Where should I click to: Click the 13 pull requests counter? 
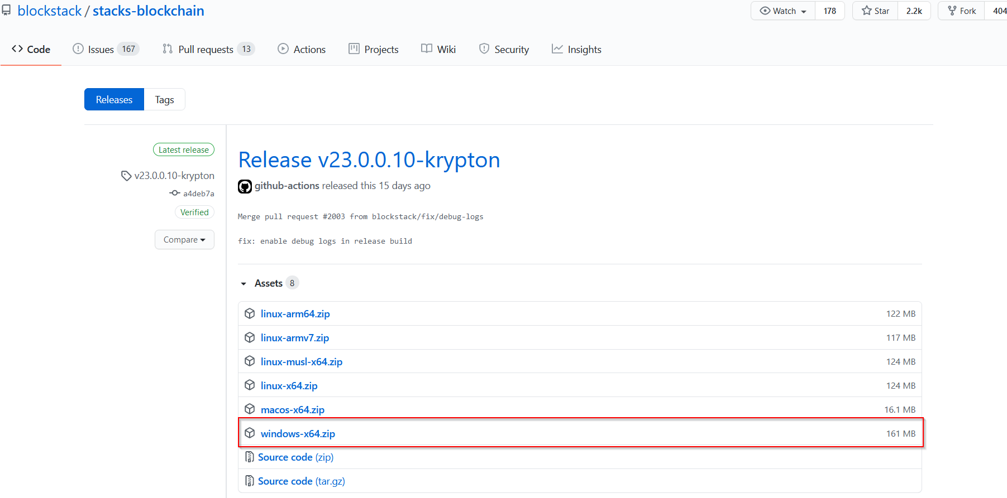click(246, 49)
